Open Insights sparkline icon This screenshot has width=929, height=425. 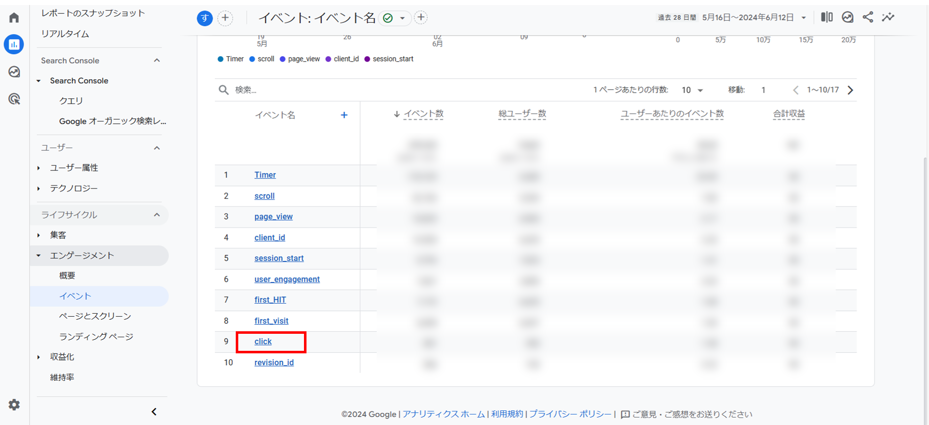(x=888, y=18)
